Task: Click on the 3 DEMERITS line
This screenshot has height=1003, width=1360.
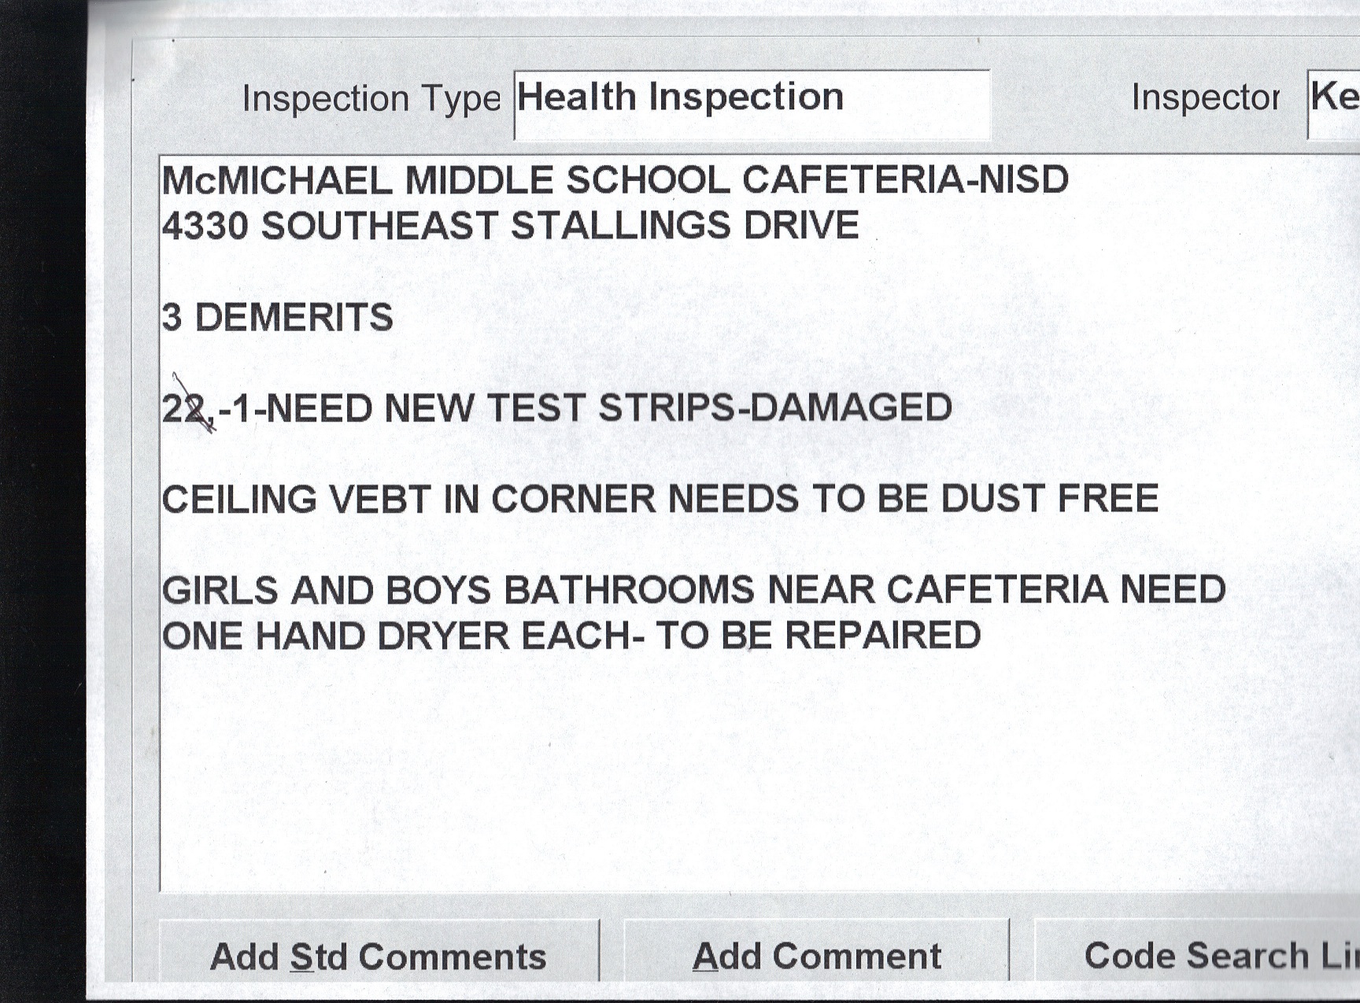Action: pos(277,318)
